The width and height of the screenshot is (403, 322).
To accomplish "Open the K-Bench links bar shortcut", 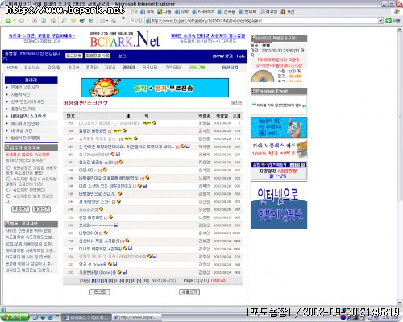I will pyautogui.click(x=203, y=11).
